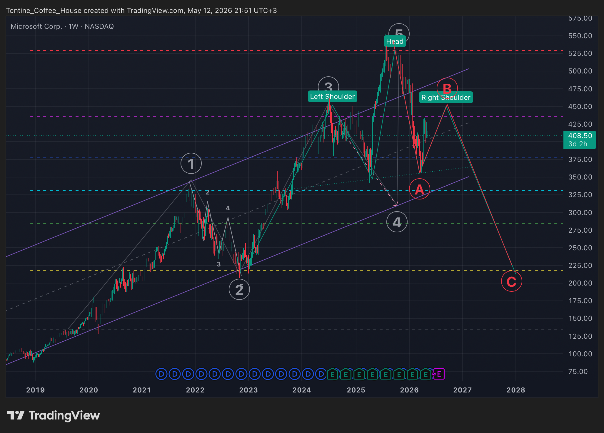Select the red circled C marker

tap(512, 281)
